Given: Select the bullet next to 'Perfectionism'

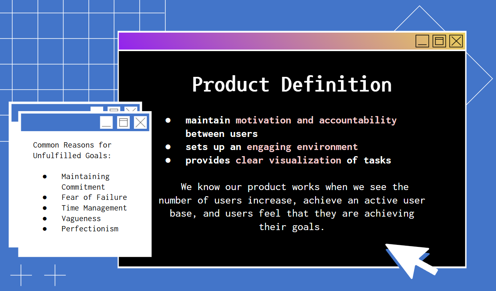Looking at the screenshot, I should tap(44, 228).
